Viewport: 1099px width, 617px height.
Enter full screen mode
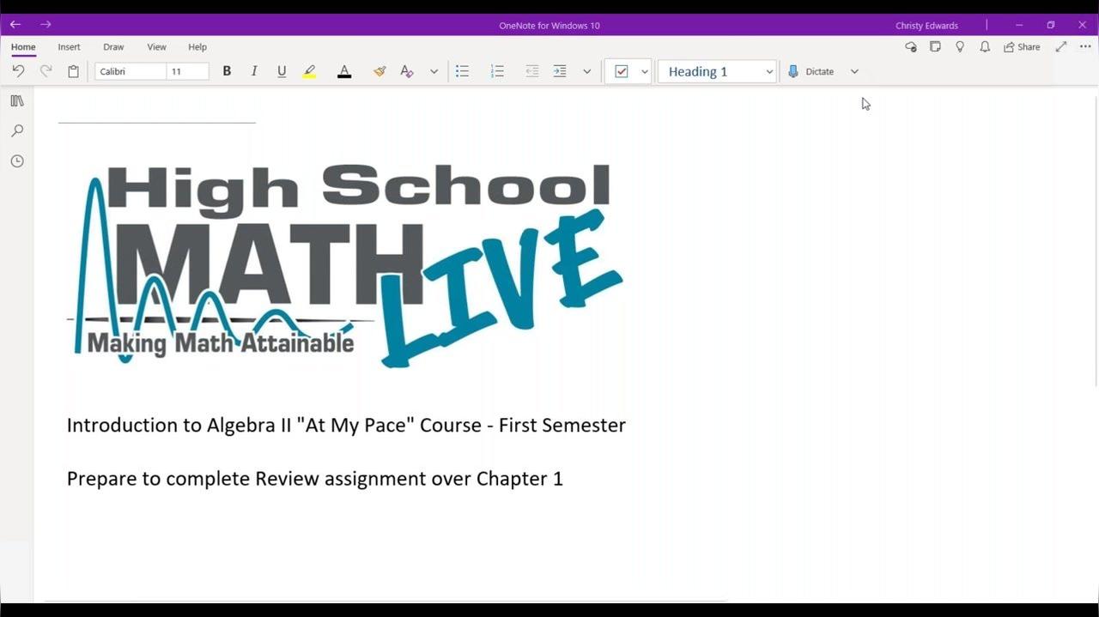(x=1061, y=47)
